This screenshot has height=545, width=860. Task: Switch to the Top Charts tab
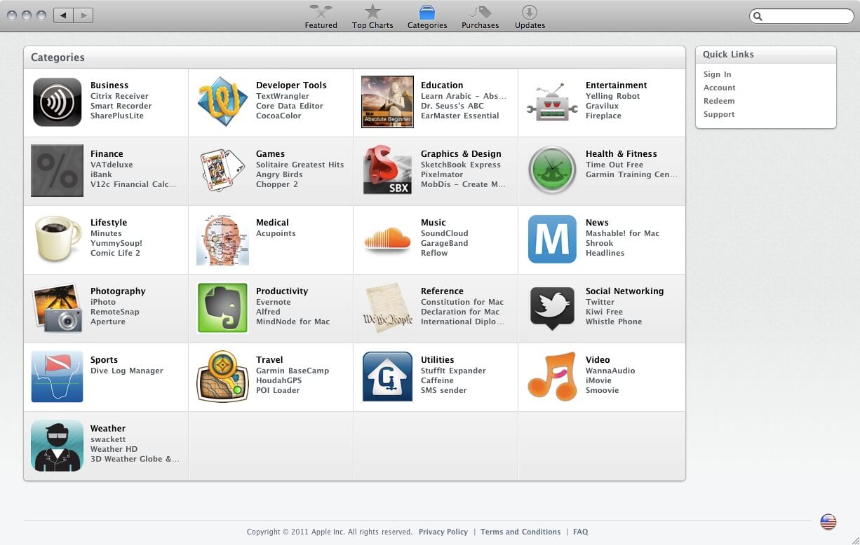[372, 17]
